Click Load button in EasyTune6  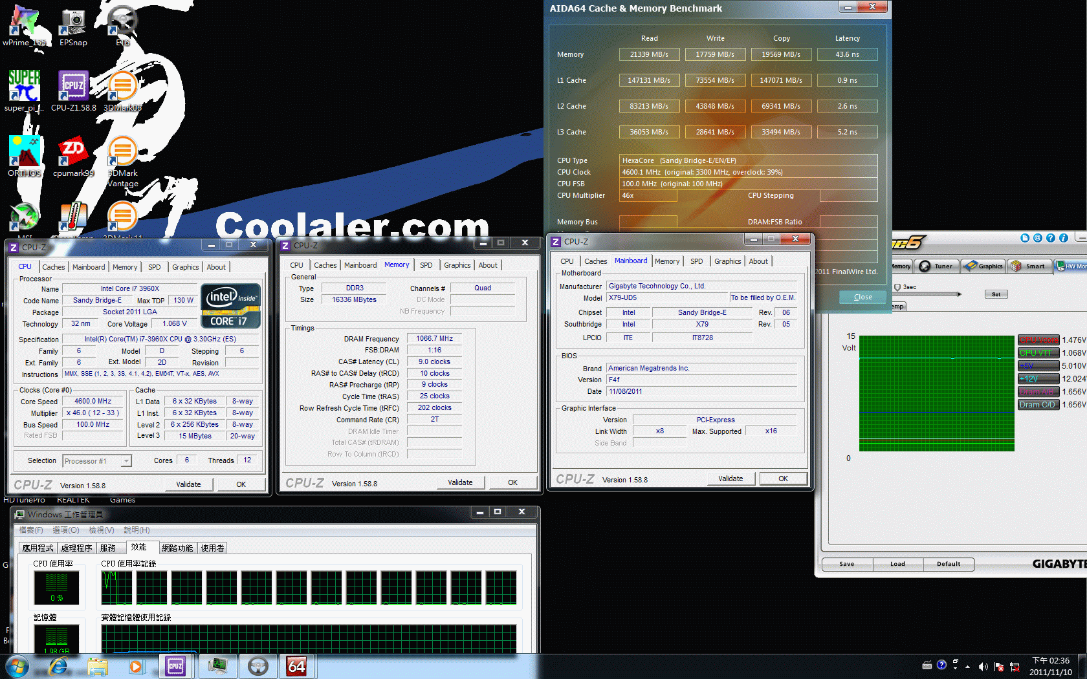pos(897,564)
